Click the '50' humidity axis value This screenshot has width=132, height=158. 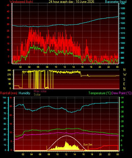point(5,124)
